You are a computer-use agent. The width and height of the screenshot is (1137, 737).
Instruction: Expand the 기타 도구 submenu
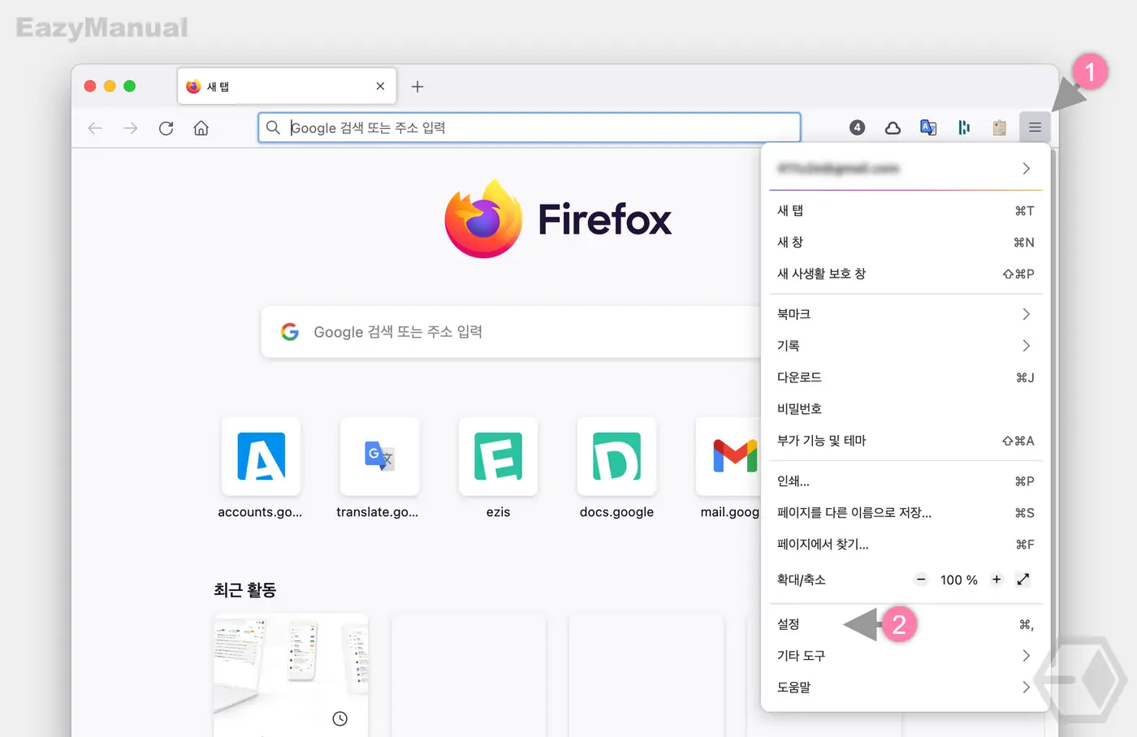905,656
